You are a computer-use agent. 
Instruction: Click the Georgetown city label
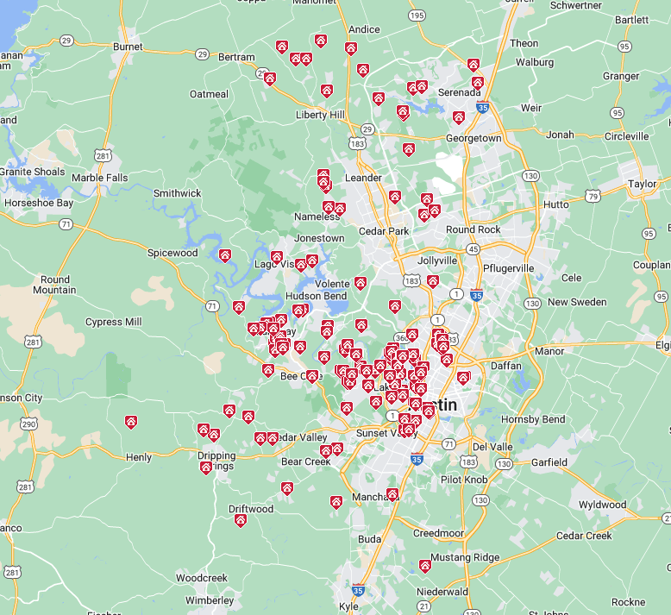point(473,138)
